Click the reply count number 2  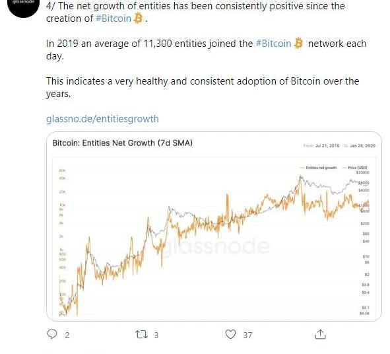coord(67,335)
